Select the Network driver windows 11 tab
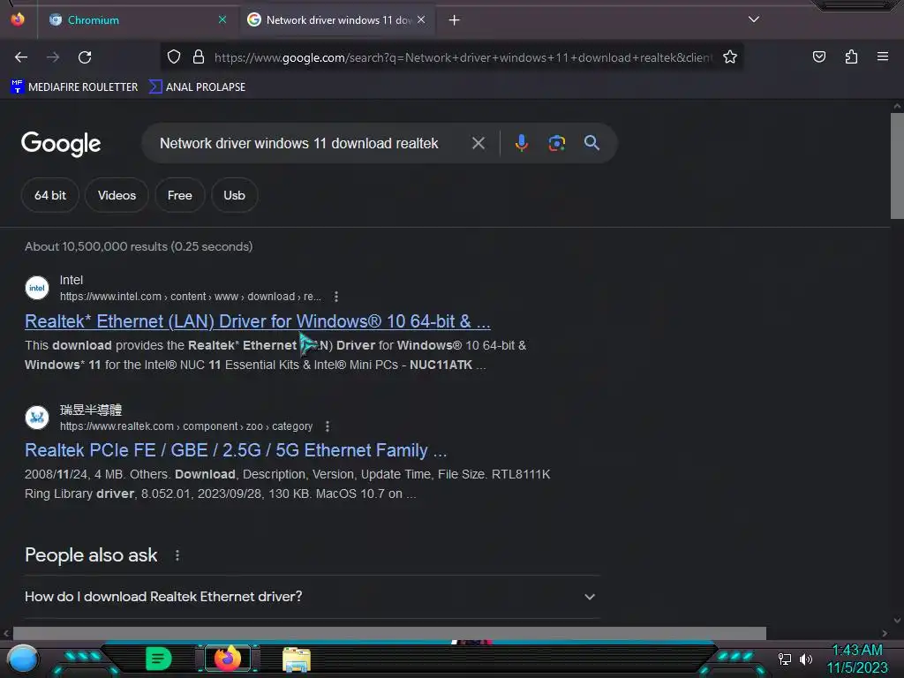Screen dimensions: 904x678 click(338, 20)
